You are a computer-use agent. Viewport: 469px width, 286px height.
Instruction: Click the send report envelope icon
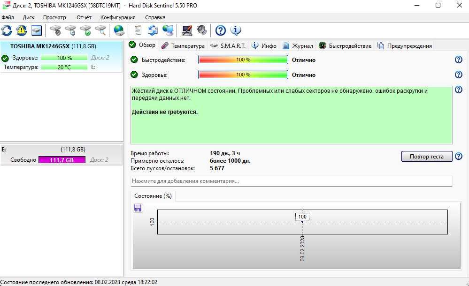click(x=153, y=30)
